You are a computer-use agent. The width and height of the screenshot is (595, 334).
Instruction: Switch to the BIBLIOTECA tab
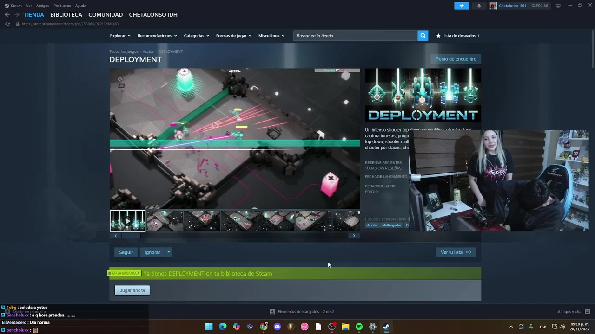(66, 15)
